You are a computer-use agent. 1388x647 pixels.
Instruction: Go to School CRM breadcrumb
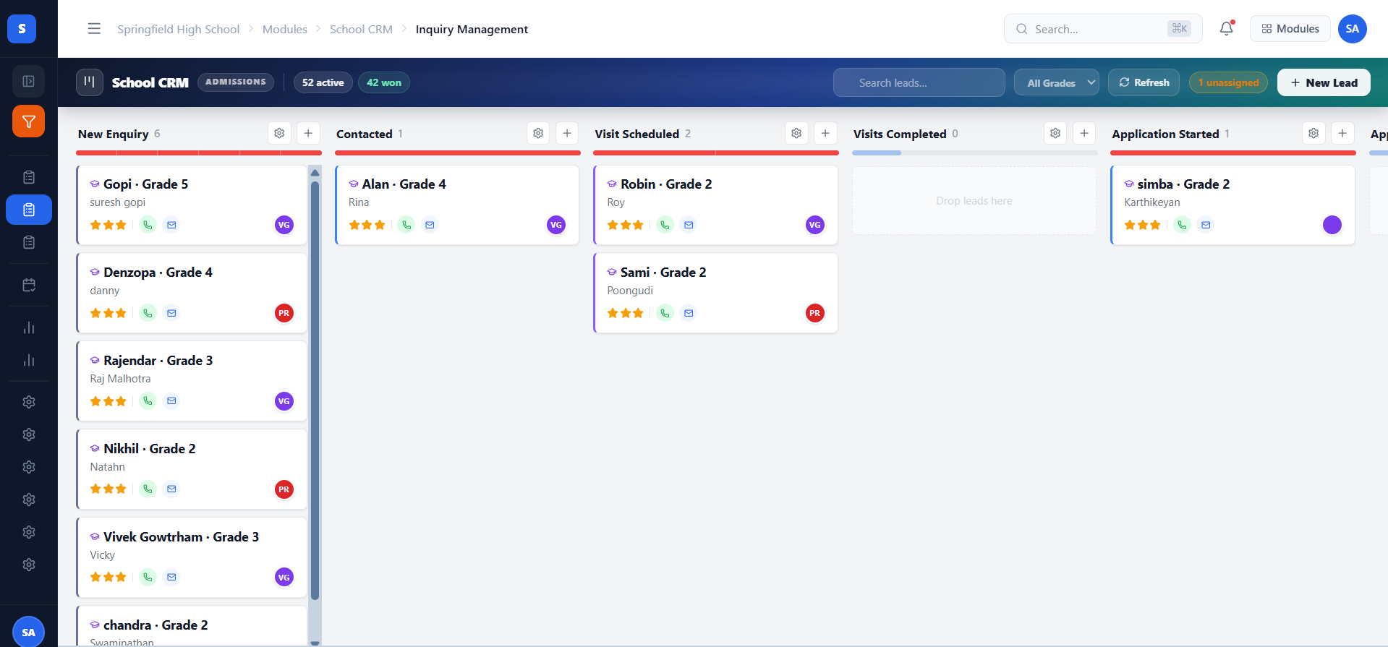(x=361, y=29)
